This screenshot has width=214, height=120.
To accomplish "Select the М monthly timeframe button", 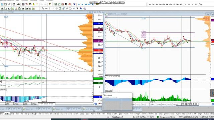I will pyautogui.click(x=196, y=4).
